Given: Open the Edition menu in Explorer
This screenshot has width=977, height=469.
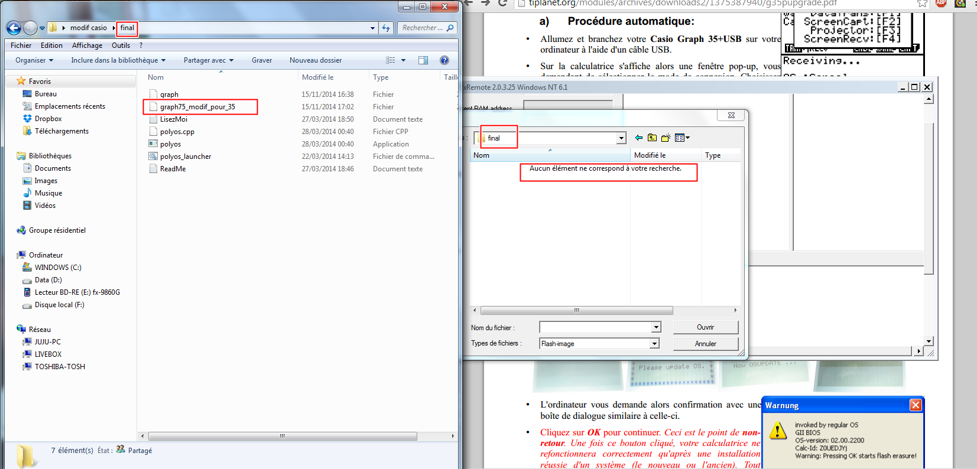Looking at the screenshot, I should pyautogui.click(x=51, y=45).
